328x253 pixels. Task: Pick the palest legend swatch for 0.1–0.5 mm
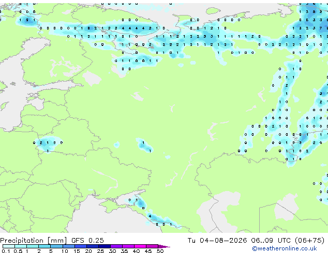point(9,246)
